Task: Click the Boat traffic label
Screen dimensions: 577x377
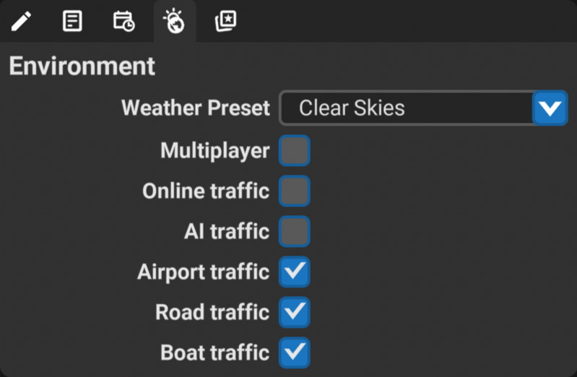Action: [215, 352]
